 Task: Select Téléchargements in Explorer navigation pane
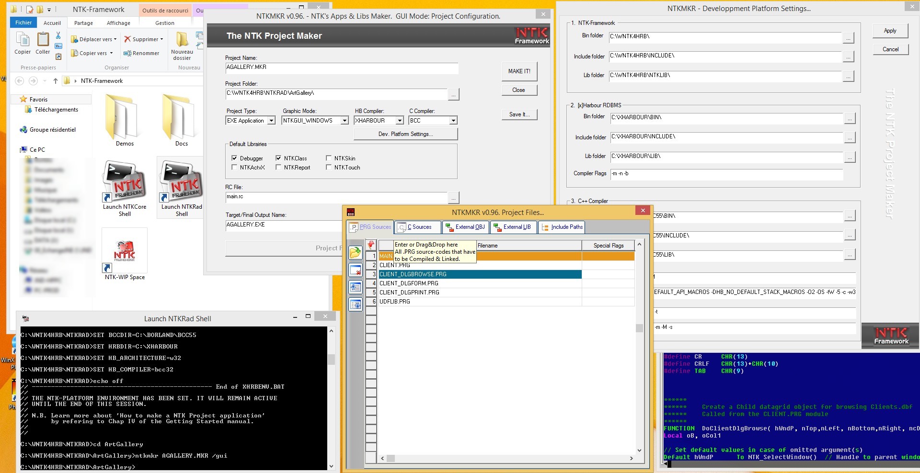click(x=56, y=110)
